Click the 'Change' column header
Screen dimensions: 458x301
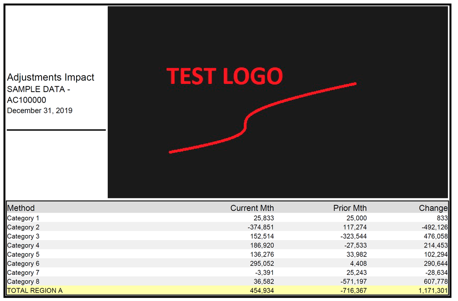click(433, 208)
